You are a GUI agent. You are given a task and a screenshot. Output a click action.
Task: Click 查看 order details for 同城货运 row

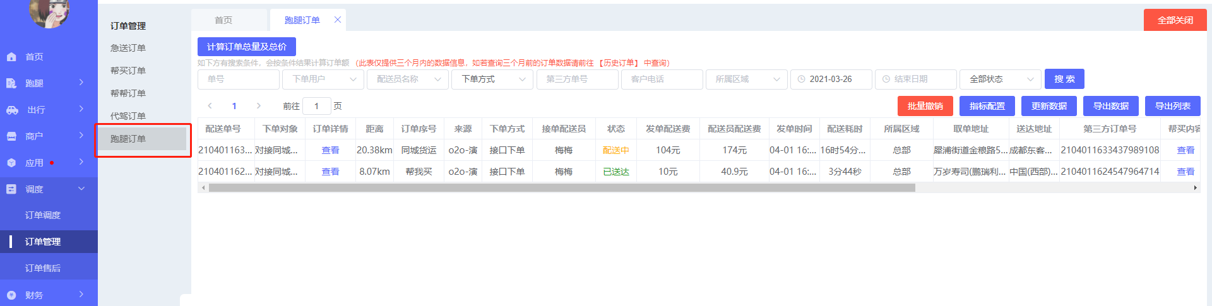pos(330,150)
